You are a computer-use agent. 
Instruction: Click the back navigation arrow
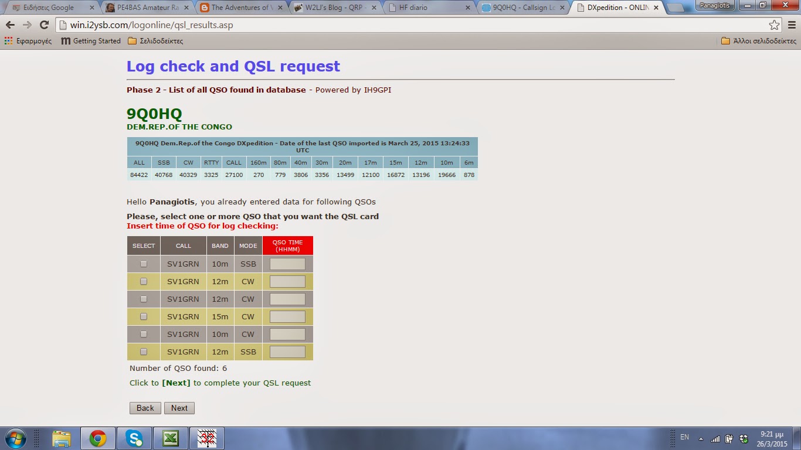click(11, 25)
